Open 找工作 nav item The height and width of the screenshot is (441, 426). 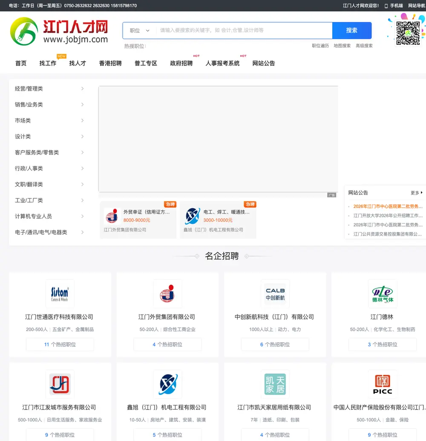[48, 63]
